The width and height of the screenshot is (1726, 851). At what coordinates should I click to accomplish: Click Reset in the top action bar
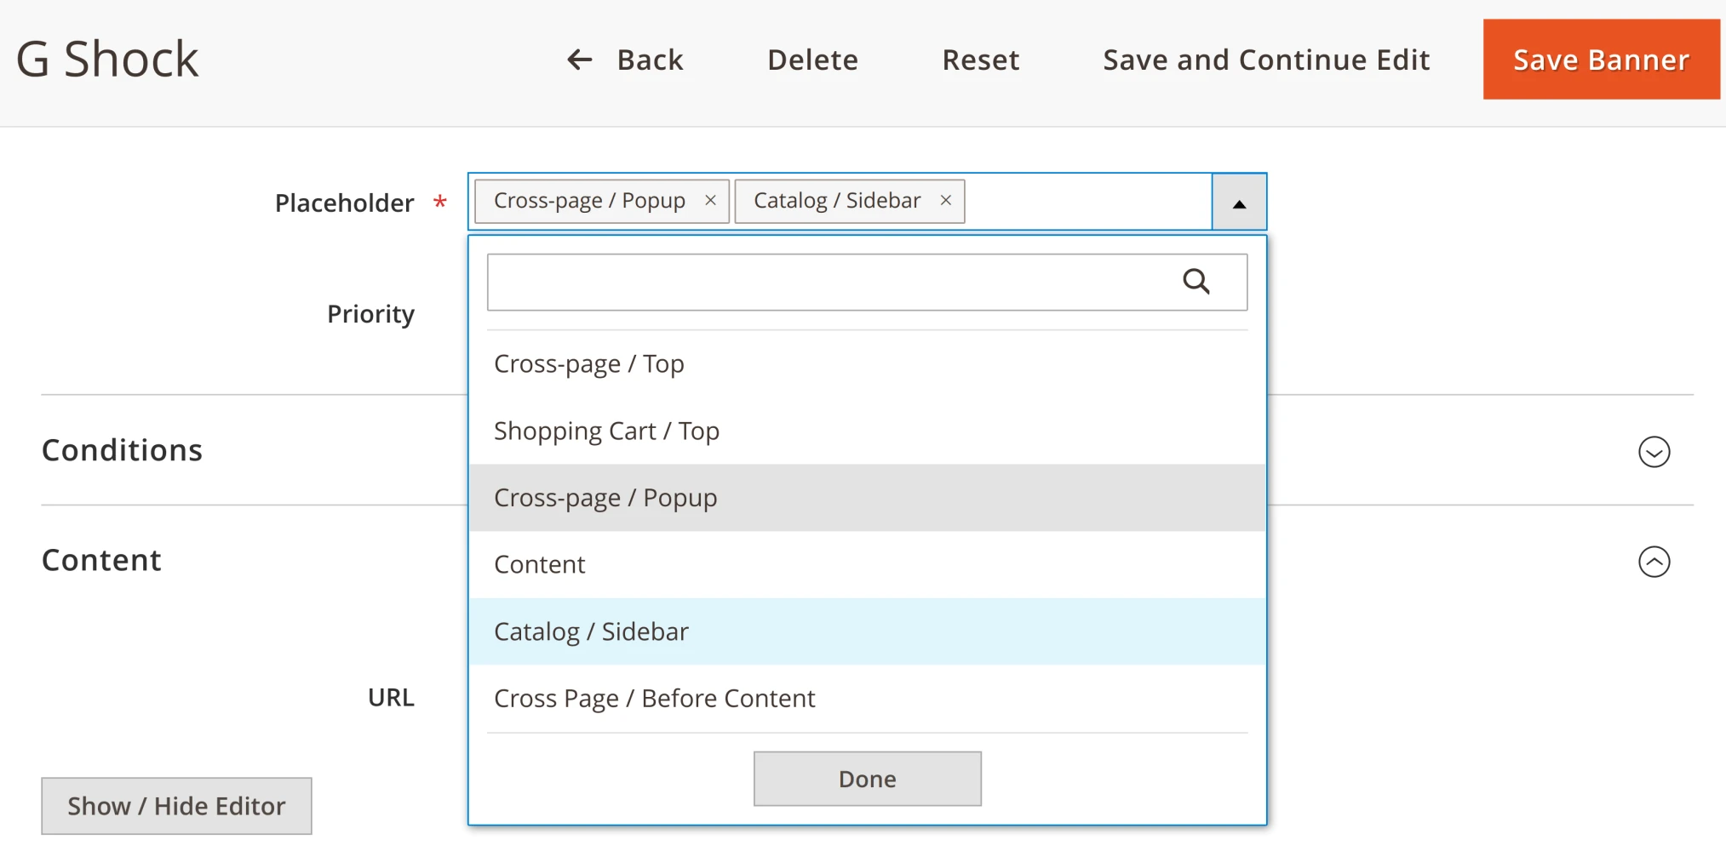point(980,59)
